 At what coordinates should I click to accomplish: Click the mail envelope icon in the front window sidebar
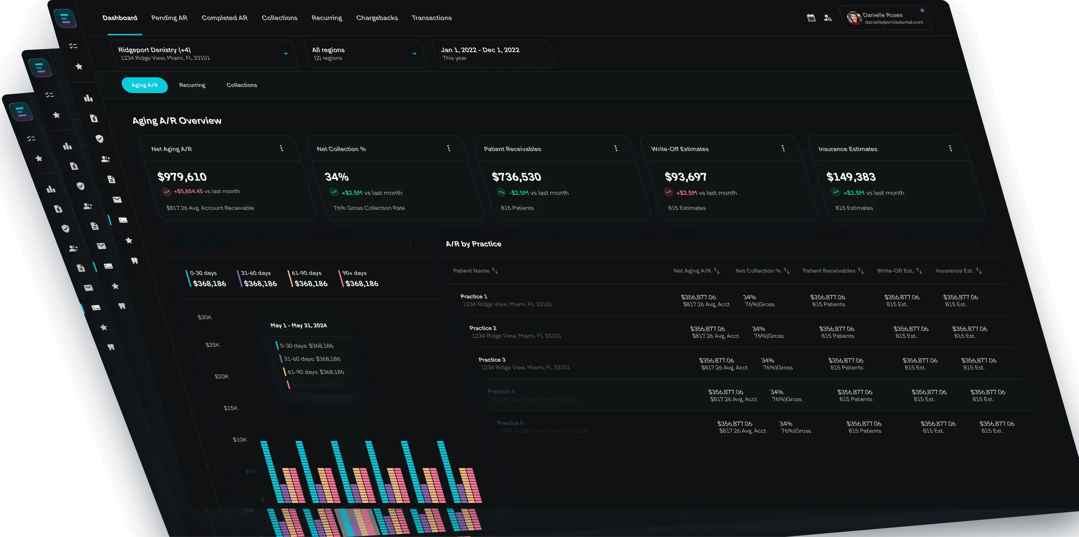pos(117,200)
